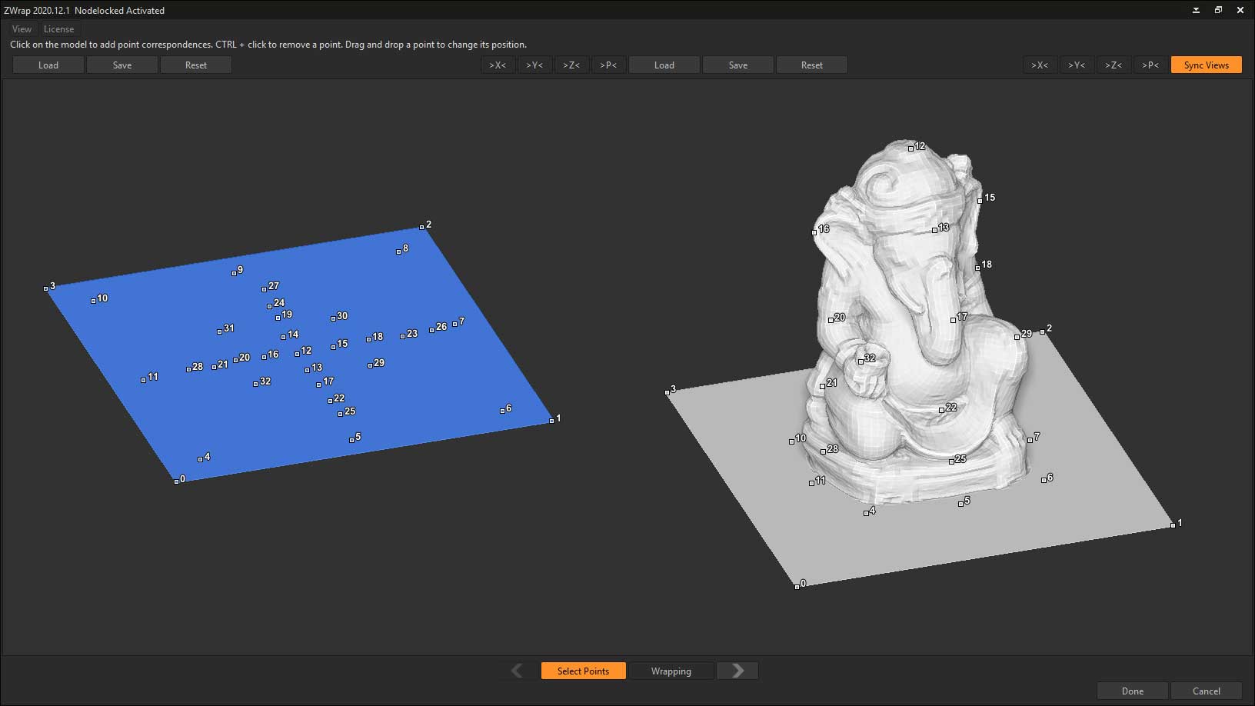Viewport: 1255px width, 706px height.
Task: Go to the previous step with the left arrow
Action: pos(518,671)
